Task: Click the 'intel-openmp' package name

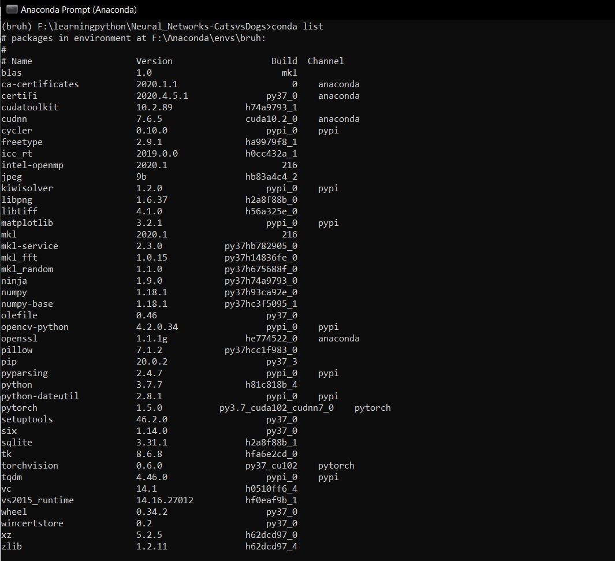Action: (32, 165)
